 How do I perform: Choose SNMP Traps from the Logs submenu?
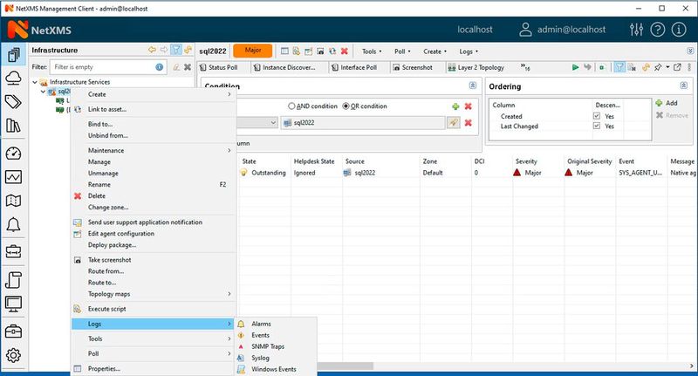pos(268,346)
